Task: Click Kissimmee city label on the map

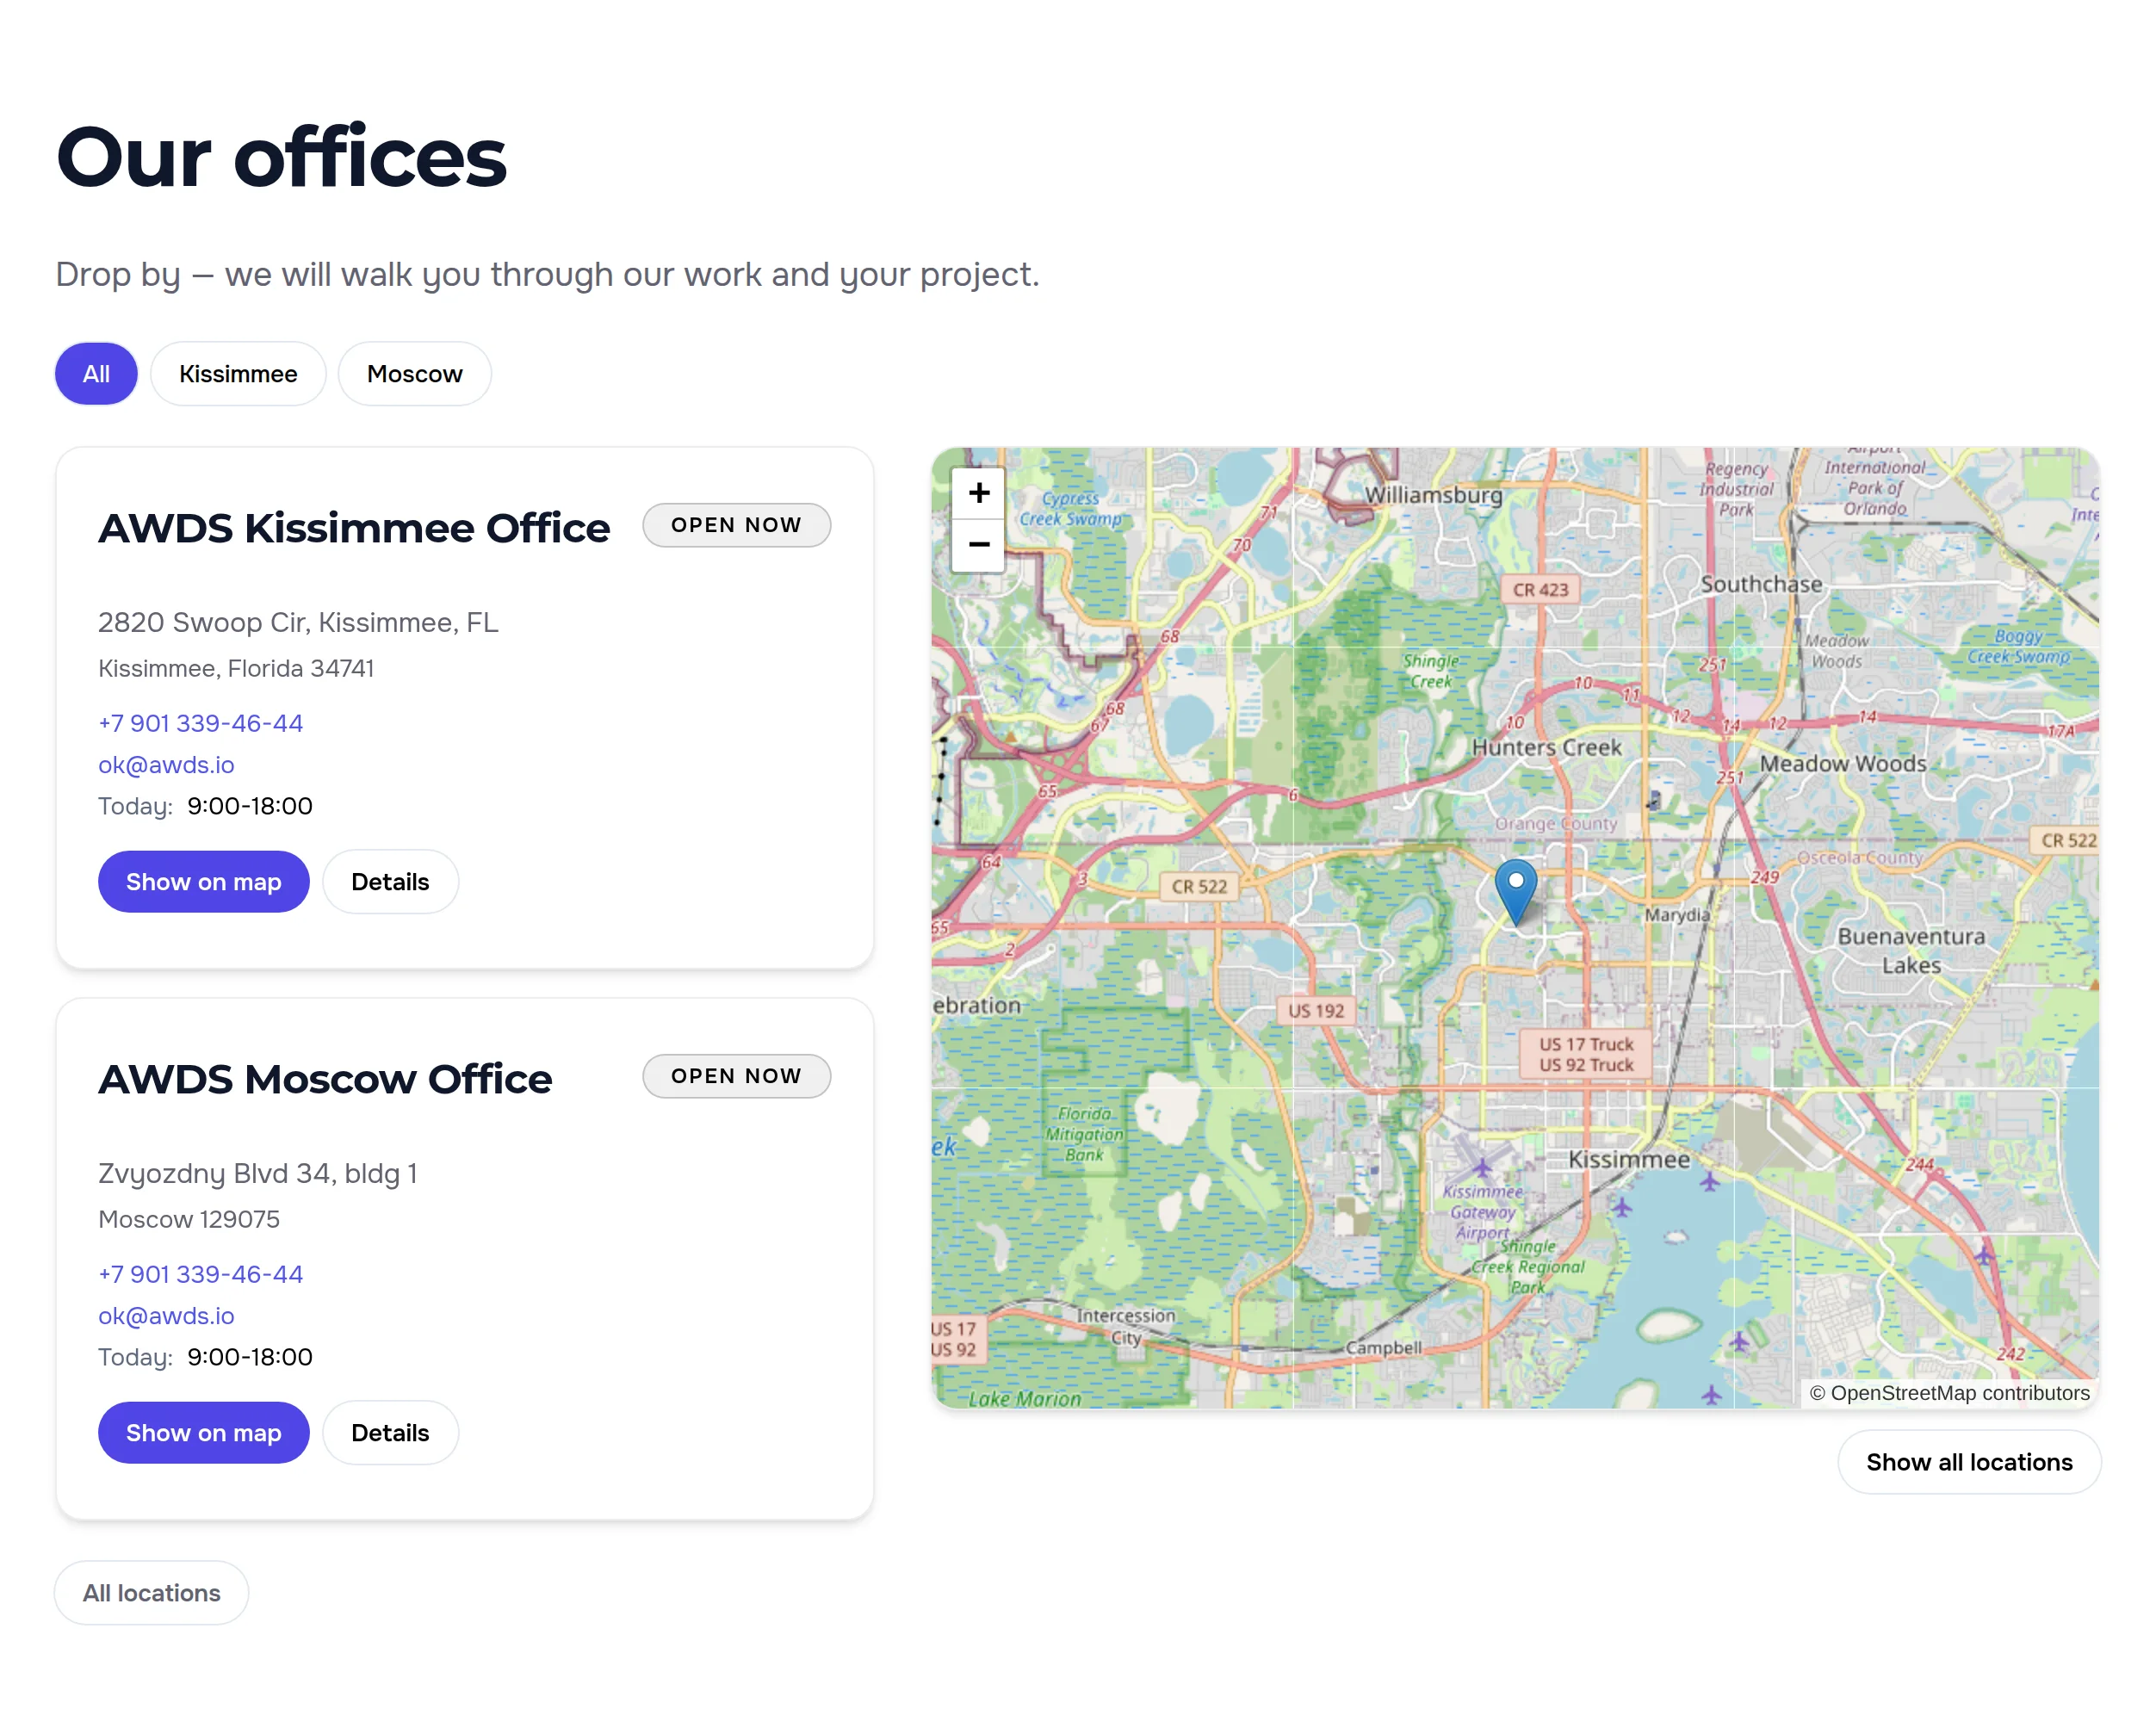Action: click(x=1629, y=1159)
